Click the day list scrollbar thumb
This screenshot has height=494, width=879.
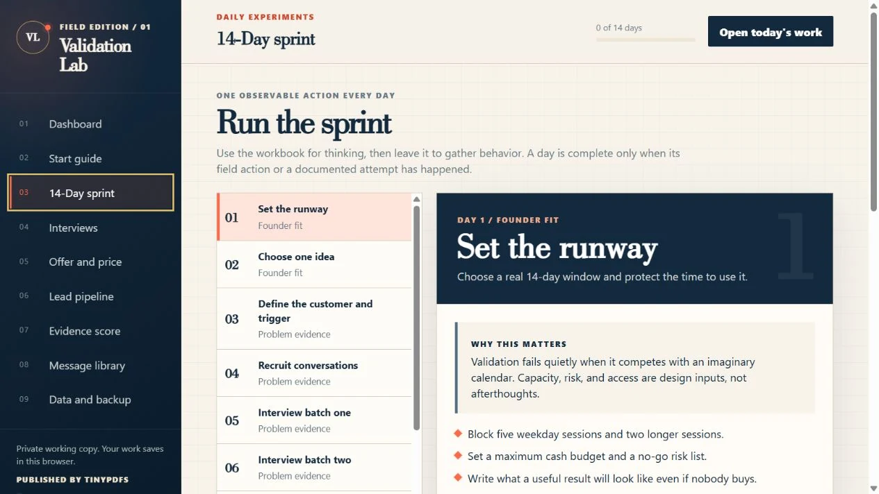(417, 318)
